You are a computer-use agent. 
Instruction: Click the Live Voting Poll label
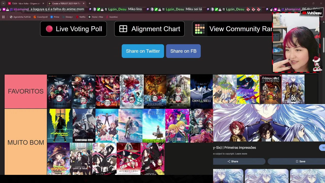[79, 29]
